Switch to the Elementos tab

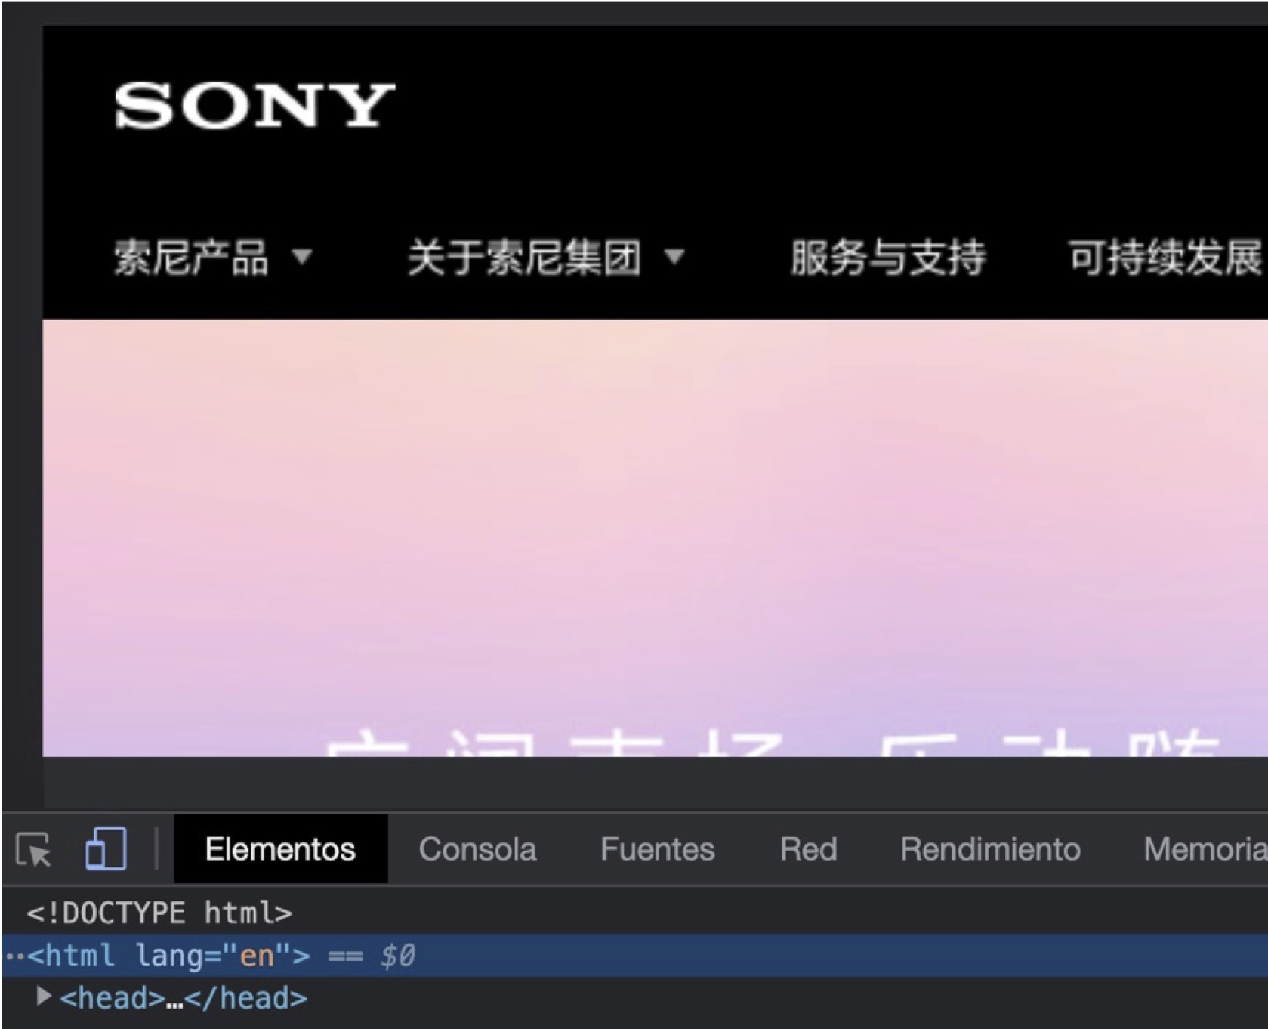[280, 849]
